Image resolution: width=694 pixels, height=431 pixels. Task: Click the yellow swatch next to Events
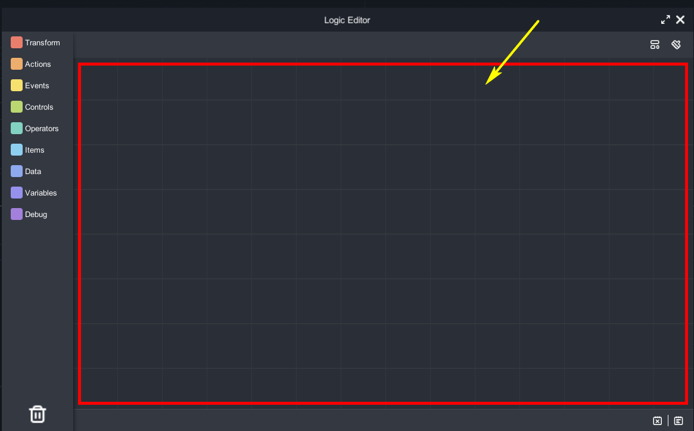pyautogui.click(x=17, y=86)
